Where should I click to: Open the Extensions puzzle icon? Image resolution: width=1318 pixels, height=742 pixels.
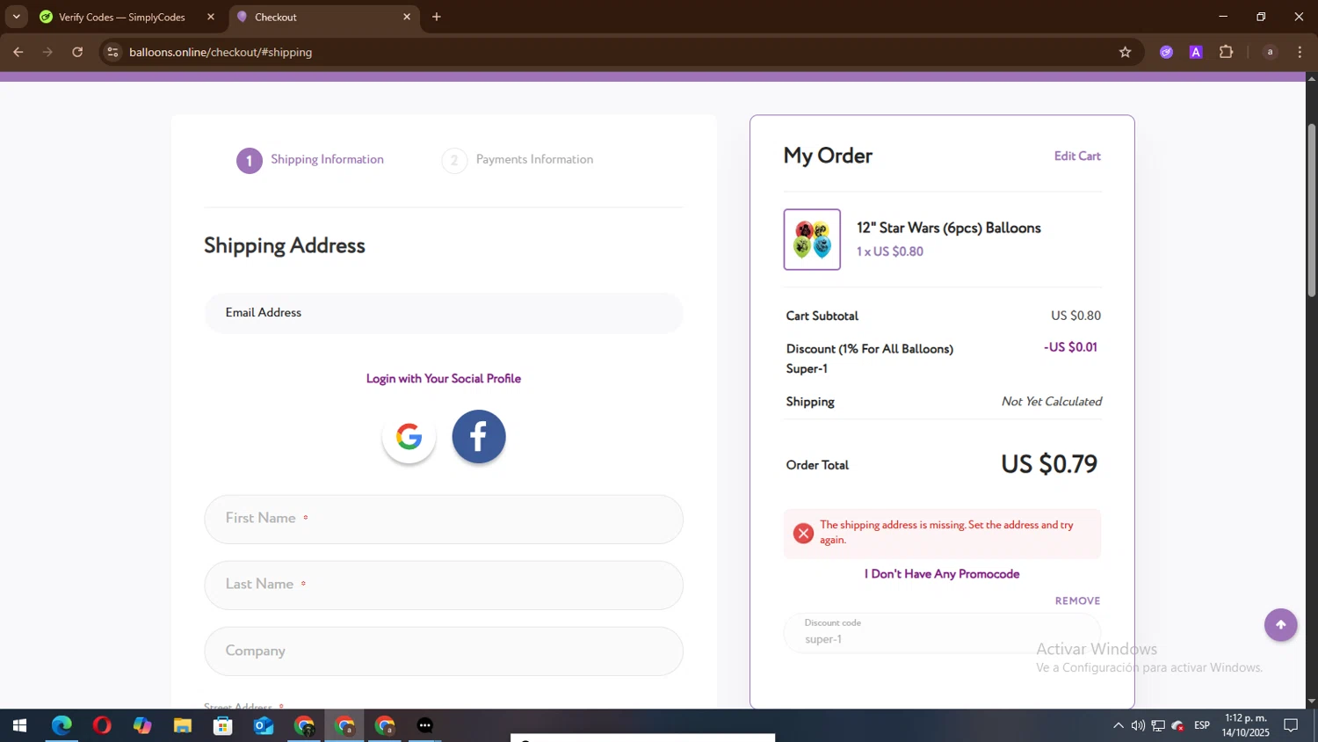[1226, 52]
